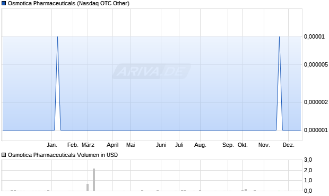Click the blue Osmotica Pharmaceuticals legend square
The image size is (329, 196).
(x=4, y=3)
